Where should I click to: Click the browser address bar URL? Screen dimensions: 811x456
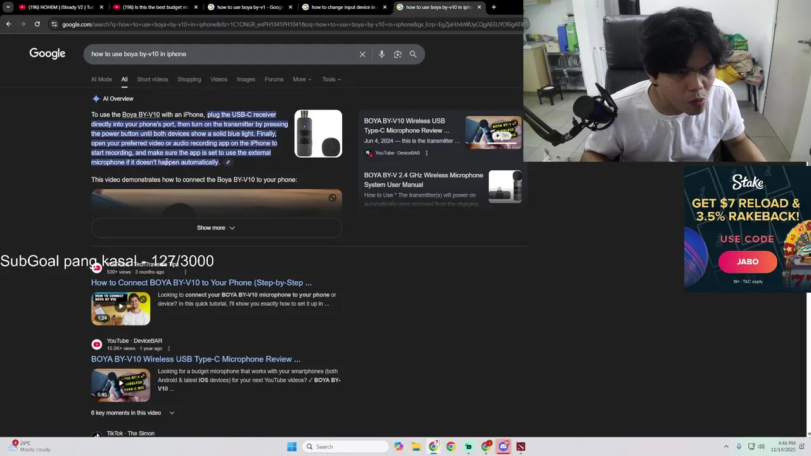tap(293, 24)
